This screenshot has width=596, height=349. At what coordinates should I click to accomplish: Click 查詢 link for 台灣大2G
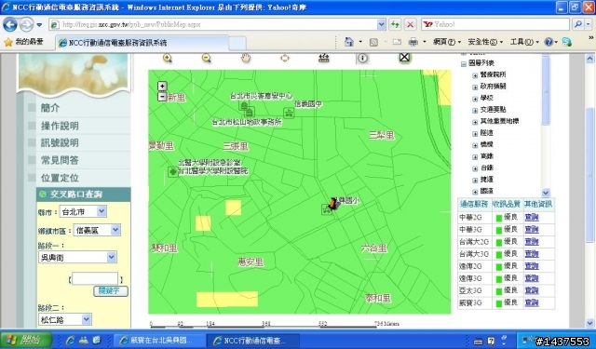pos(532,242)
